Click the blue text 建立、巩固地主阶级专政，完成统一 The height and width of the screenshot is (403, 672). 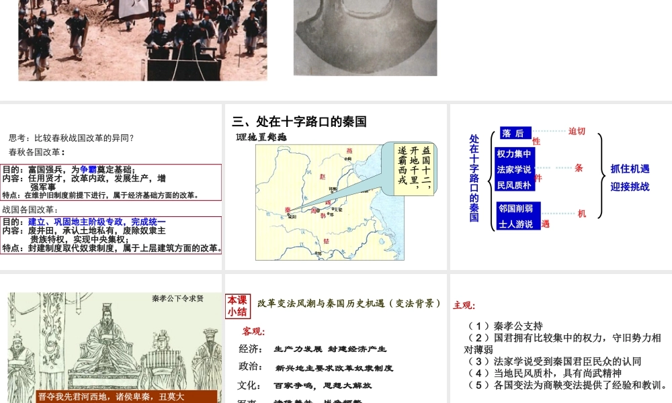pos(97,222)
